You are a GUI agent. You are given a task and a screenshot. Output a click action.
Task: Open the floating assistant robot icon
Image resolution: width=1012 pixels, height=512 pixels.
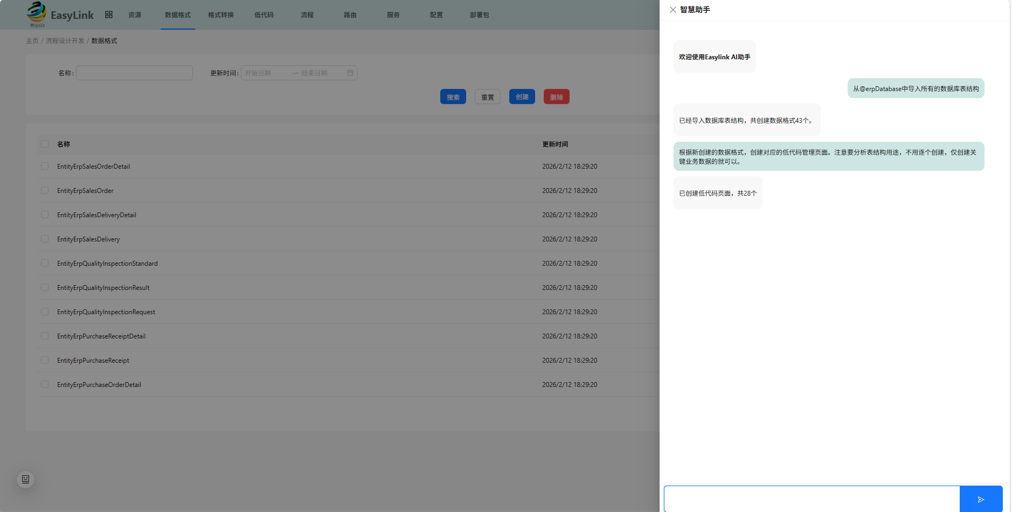click(x=25, y=479)
